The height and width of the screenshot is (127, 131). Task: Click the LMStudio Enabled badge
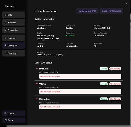pos(104,69)
